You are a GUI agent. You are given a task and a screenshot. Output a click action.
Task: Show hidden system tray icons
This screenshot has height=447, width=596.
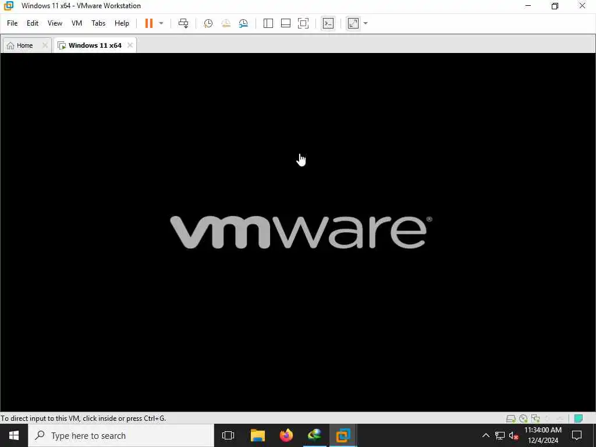pyautogui.click(x=486, y=435)
